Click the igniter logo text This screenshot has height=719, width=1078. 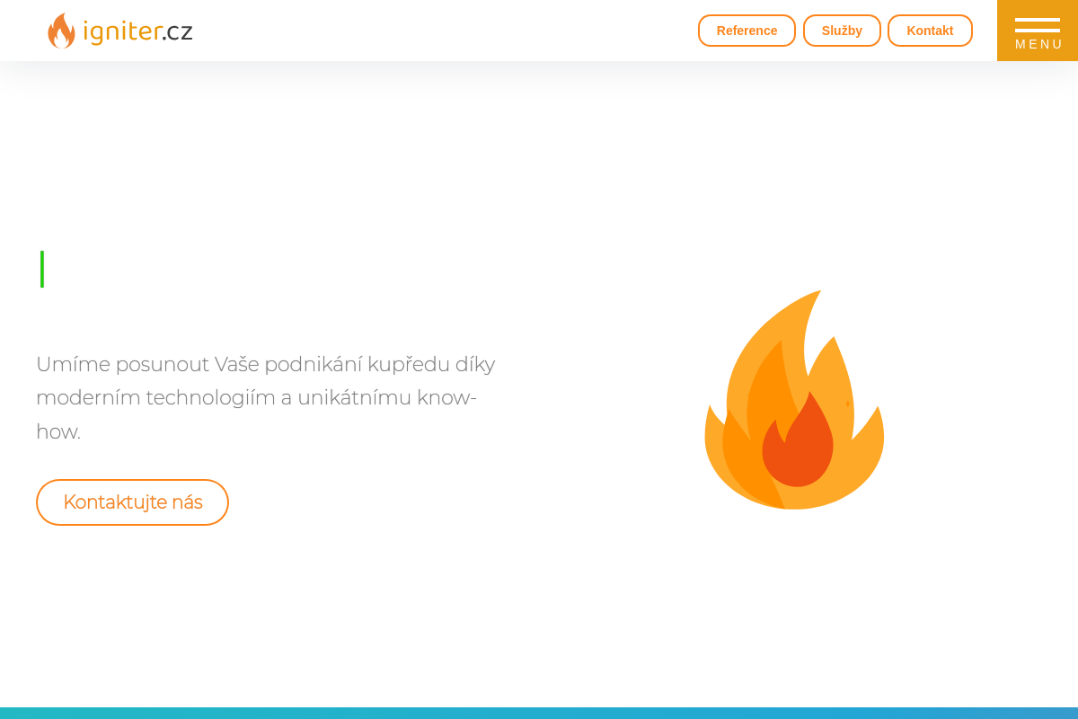[x=121, y=31]
